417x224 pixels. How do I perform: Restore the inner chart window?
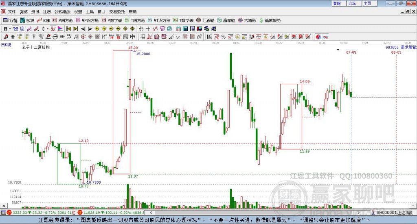tap(408, 12)
